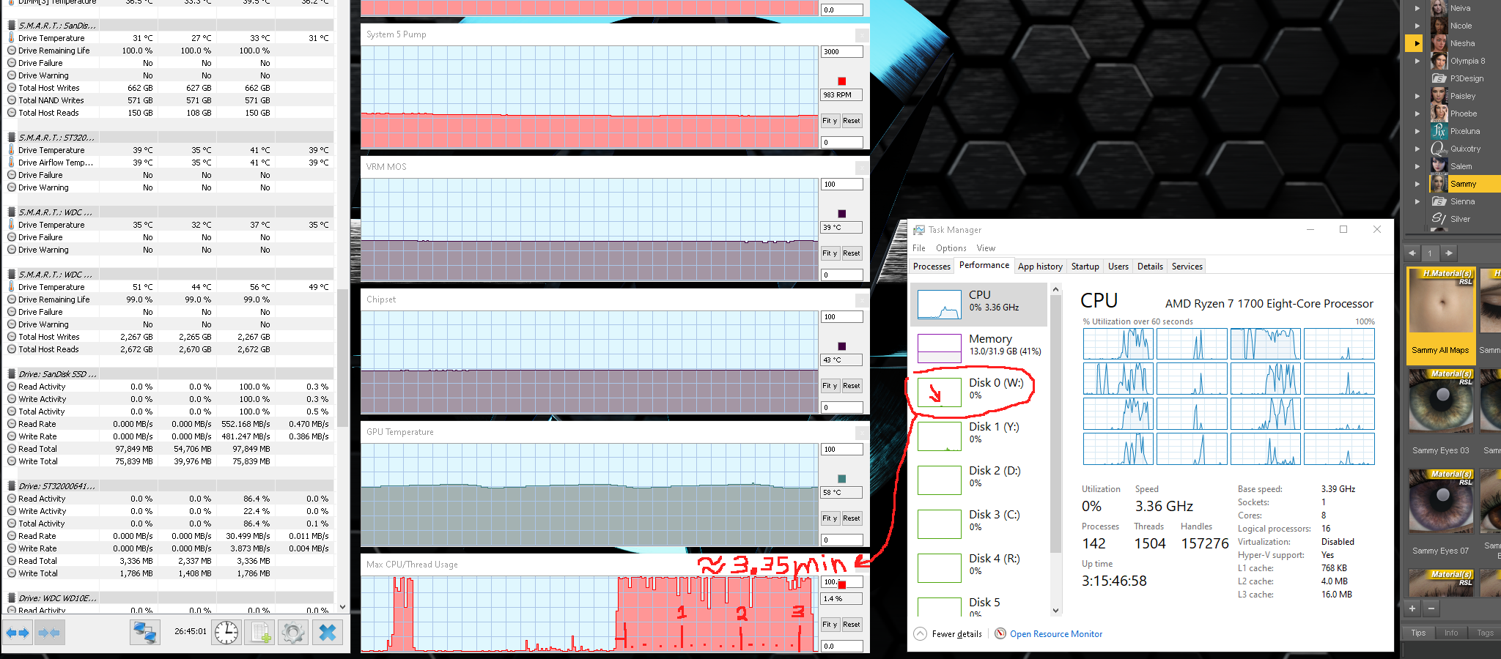Click Reset on System 5 Pump graph
1501x659 pixels.
(x=852, y=121)
